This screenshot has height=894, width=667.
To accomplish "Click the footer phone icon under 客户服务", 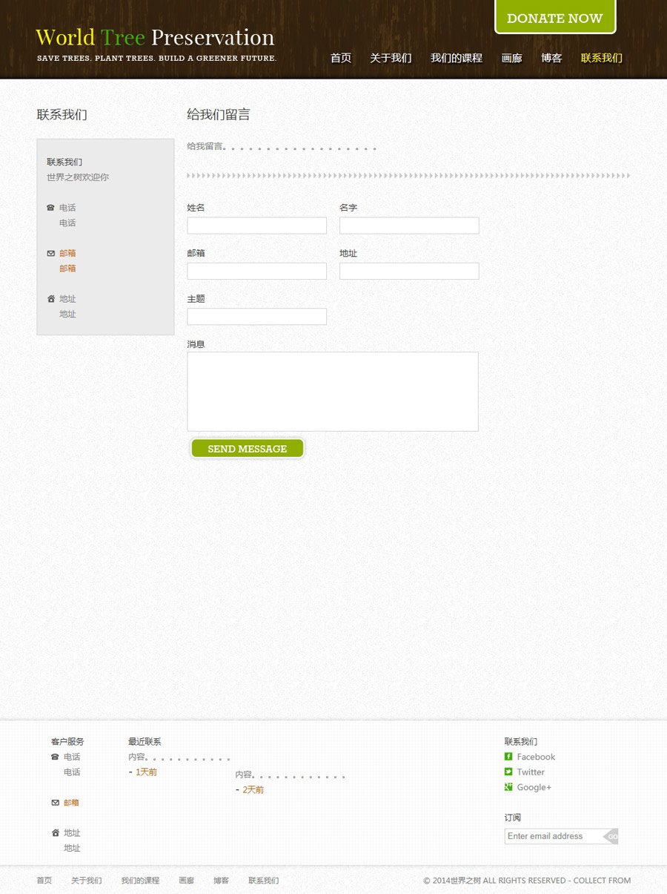I will click(x=55, y=757).
